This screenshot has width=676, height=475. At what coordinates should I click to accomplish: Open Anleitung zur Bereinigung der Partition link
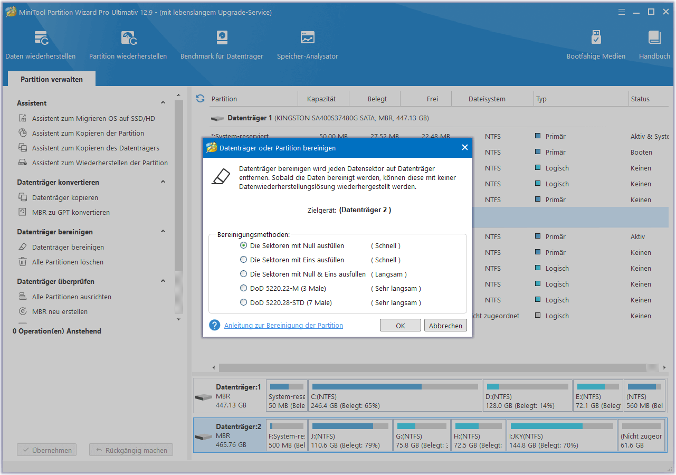283,326
